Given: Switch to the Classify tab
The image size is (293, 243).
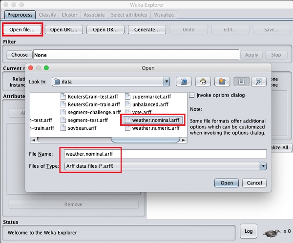Looking at the screenshot, I should 47,15.
